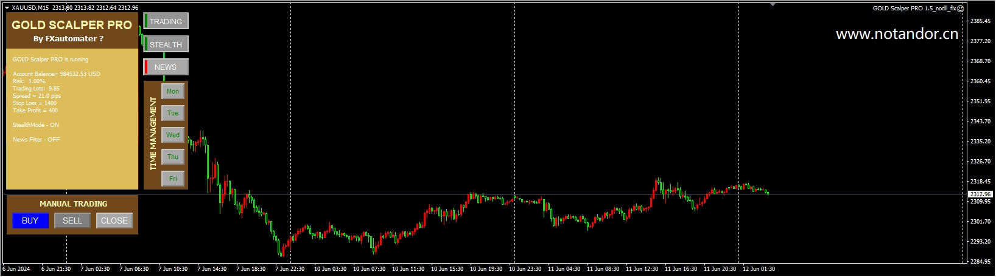Click the TIME MANAGEMENT vertical label
Image resolution: width=996 pixels, height=277 pixels.
[153, 134]
